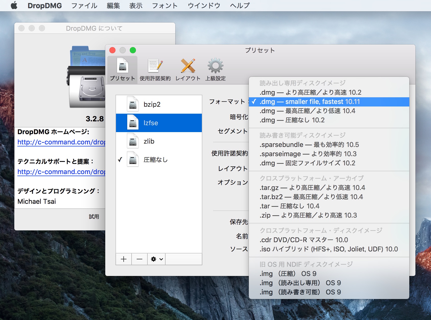Image resolution: width=431 pixels, height=320 pixels.
Task: Choose .cdr DVD/CD-R マスター 10.0 format
Action: (x=329, y=240)
